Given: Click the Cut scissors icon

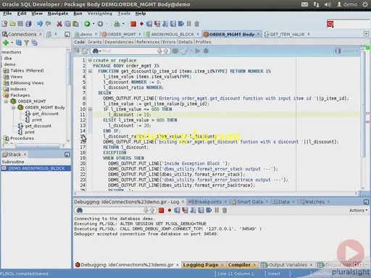Looking at the screenshot, I should click(59, 24).
